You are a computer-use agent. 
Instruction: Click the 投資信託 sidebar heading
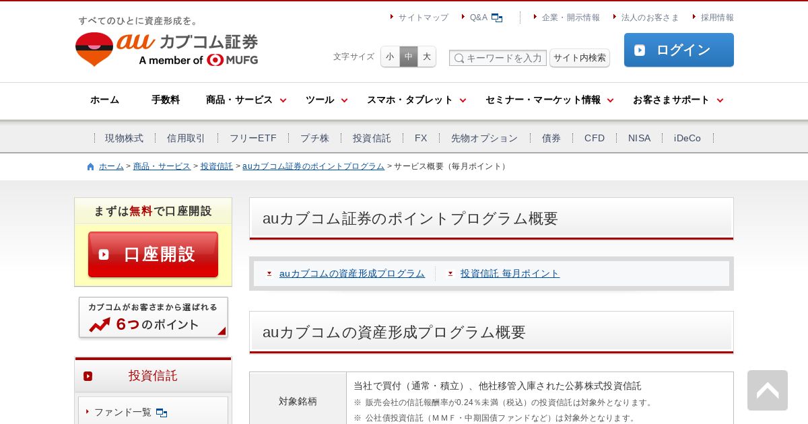153,376
